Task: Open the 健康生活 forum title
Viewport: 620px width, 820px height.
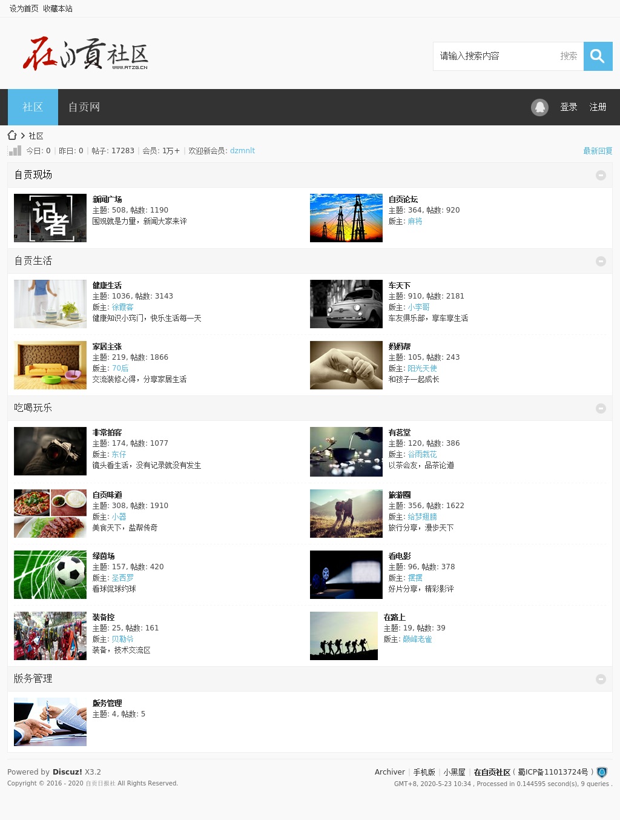Action: (x=107, y=285)
